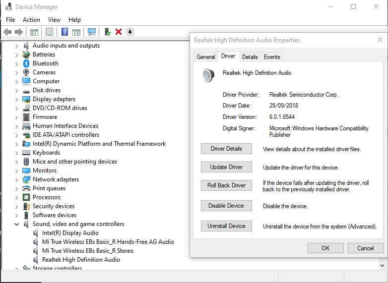Expand Intel(R) Dynamic Platform and Thermal Framework

[16, 144]
